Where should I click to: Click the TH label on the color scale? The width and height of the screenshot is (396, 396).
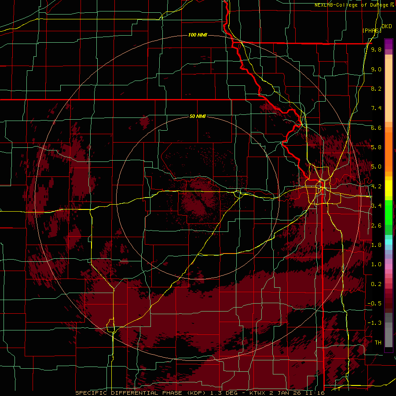tap(378, 343)
